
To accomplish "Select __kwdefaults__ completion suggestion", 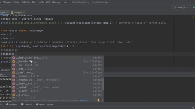I will [58, 61].
